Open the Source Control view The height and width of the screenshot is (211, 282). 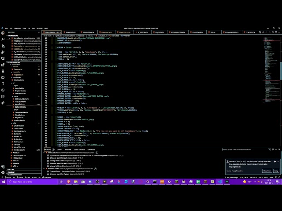click(3, 46)
